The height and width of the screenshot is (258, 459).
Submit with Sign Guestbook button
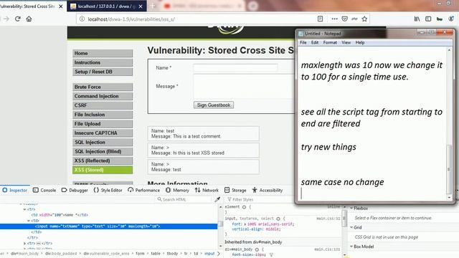(x=214, y=105)
